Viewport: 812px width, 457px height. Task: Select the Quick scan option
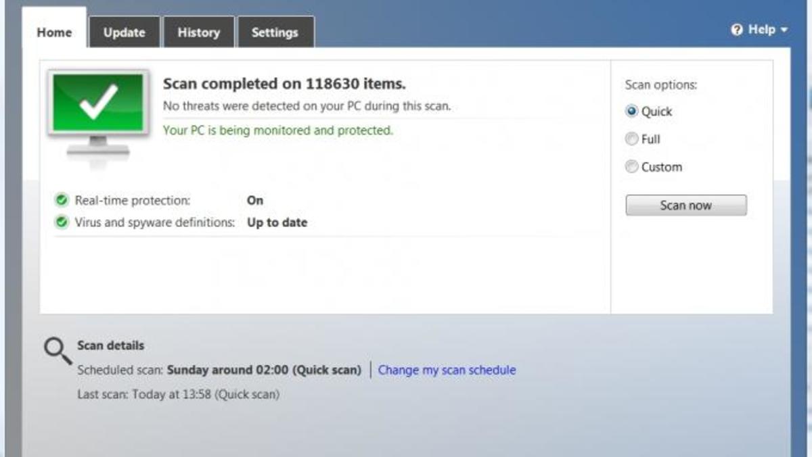point(632,112)
